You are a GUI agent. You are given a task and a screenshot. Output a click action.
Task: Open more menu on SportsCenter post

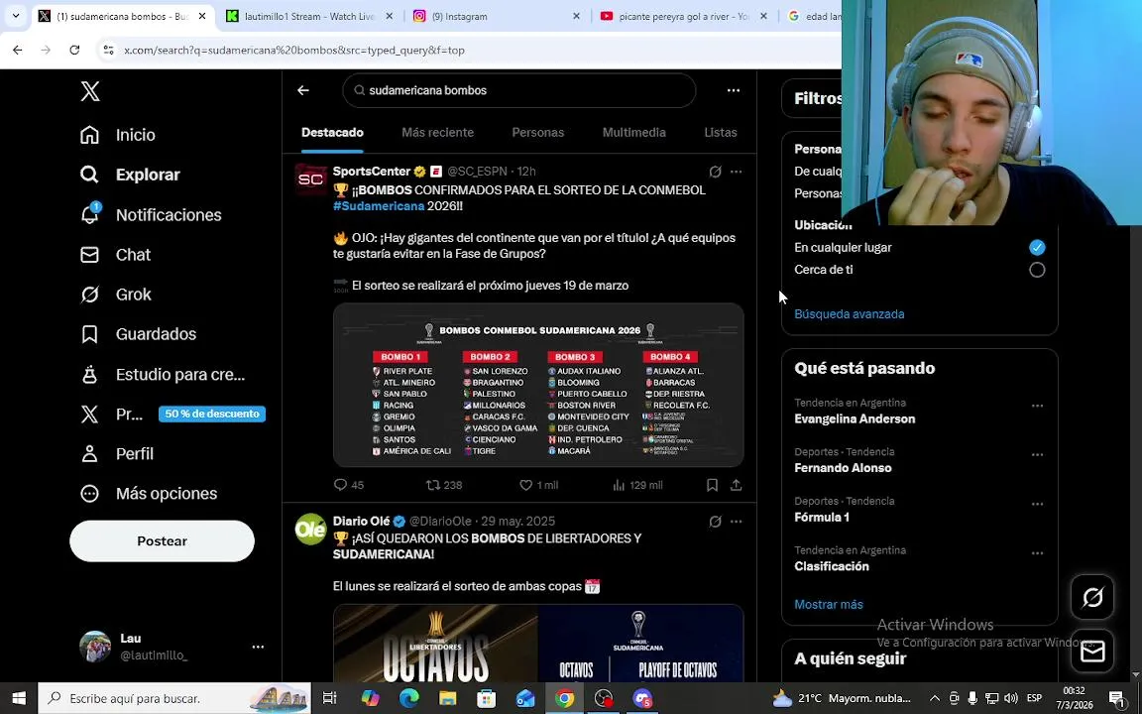coord(737,172)
